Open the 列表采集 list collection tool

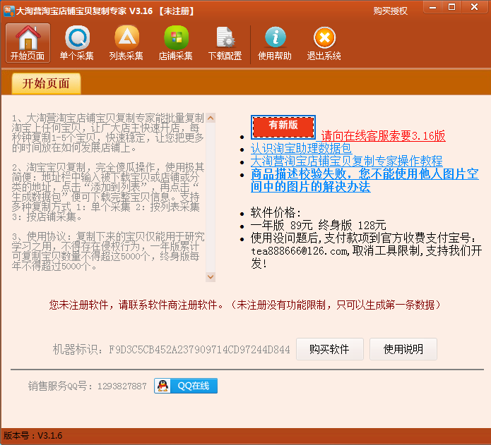point(126,43)
